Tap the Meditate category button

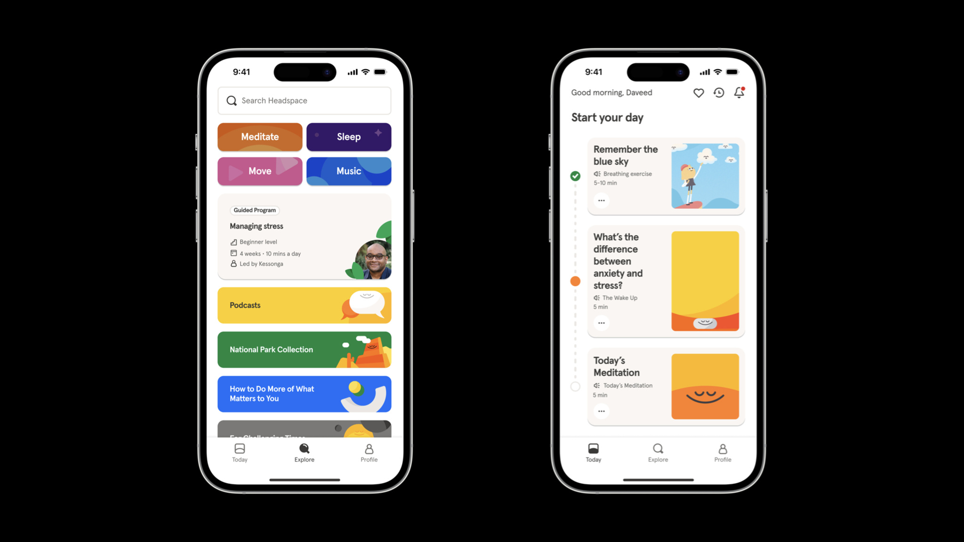(x=259, y=136)
